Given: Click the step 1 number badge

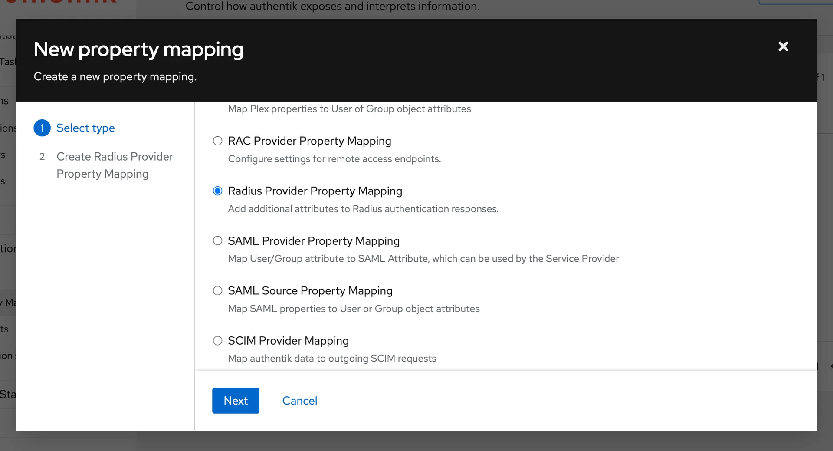Looking at the screenshot, I should tap(42, 128).
